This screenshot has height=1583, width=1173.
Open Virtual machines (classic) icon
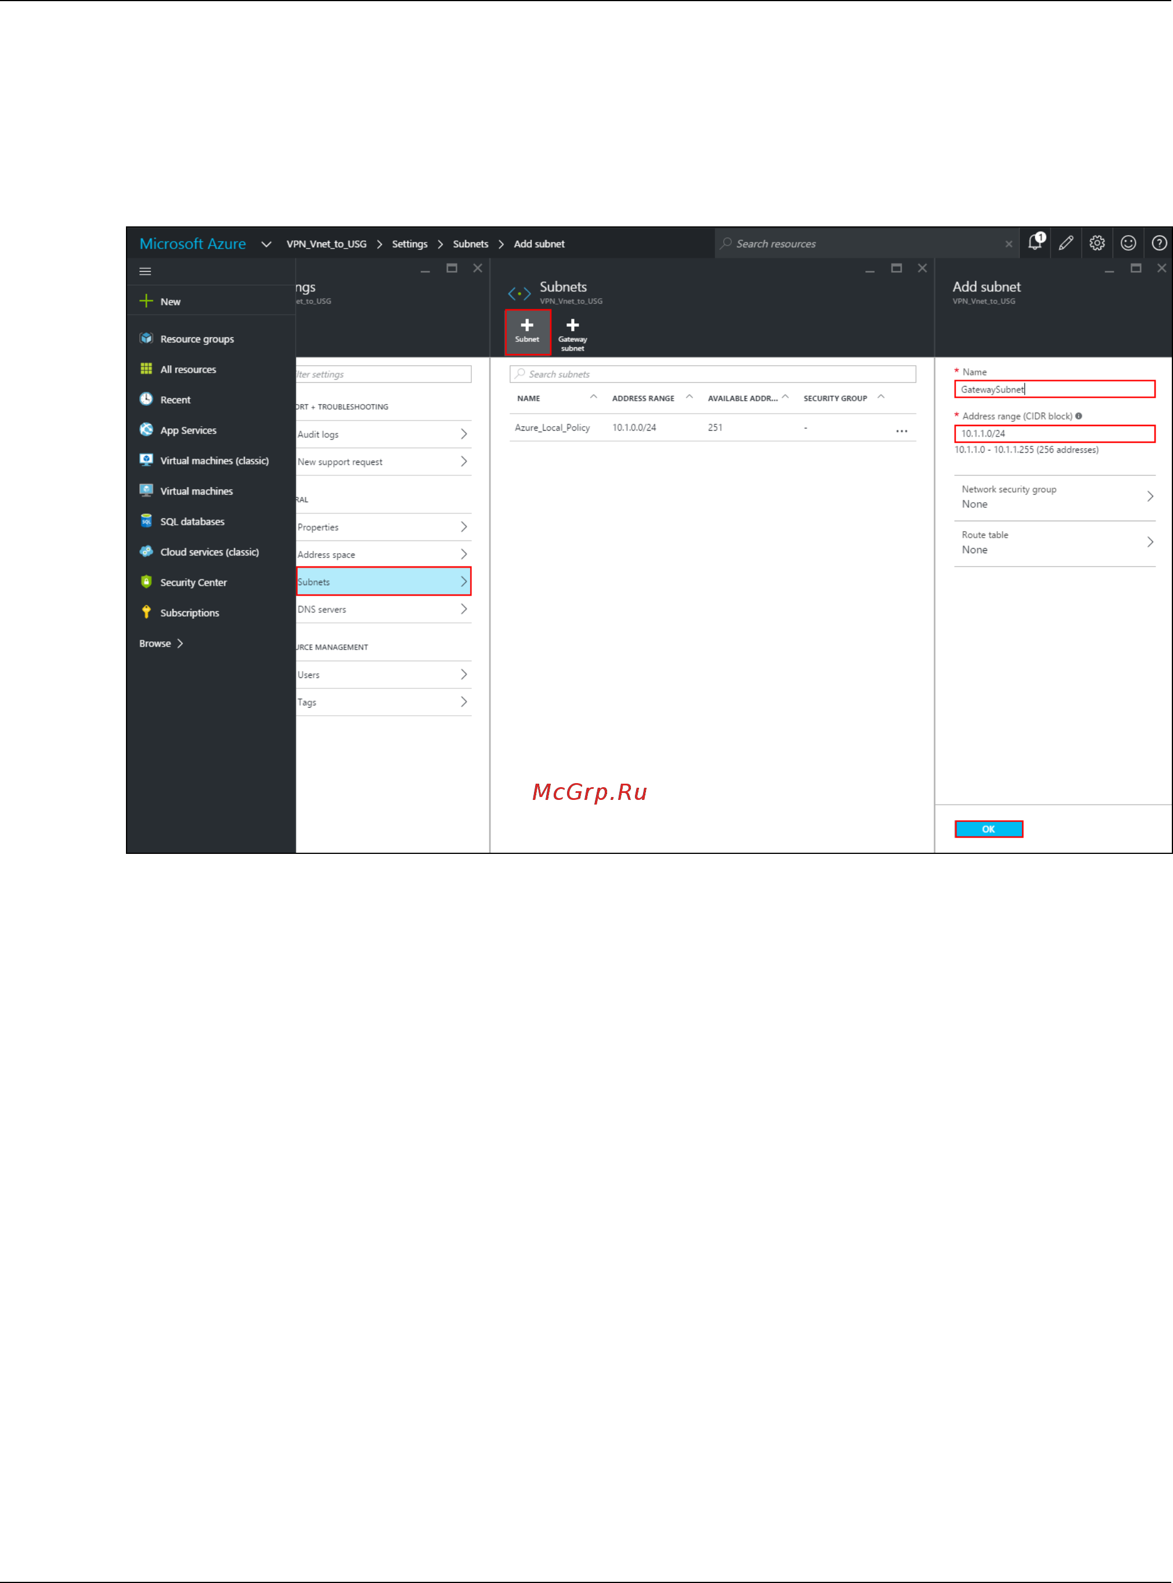click(146, 460)
